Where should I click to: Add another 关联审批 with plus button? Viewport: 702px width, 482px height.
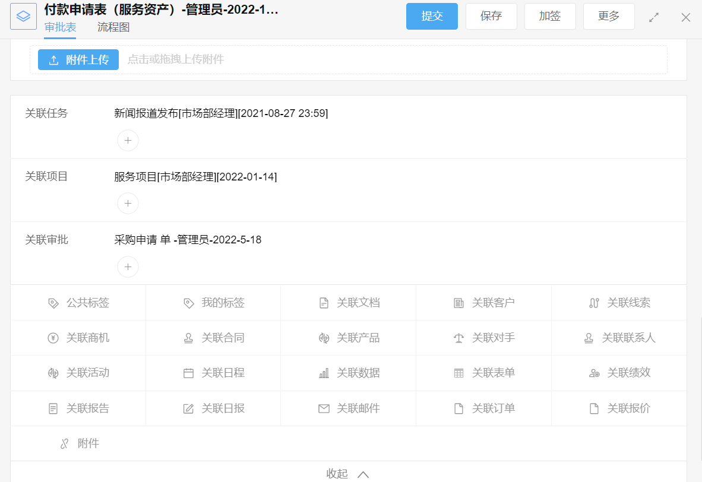[128, 267]
